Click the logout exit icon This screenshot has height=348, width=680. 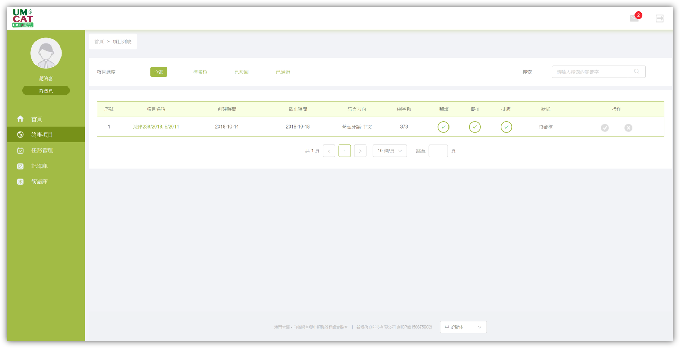[x=659, y=18]
